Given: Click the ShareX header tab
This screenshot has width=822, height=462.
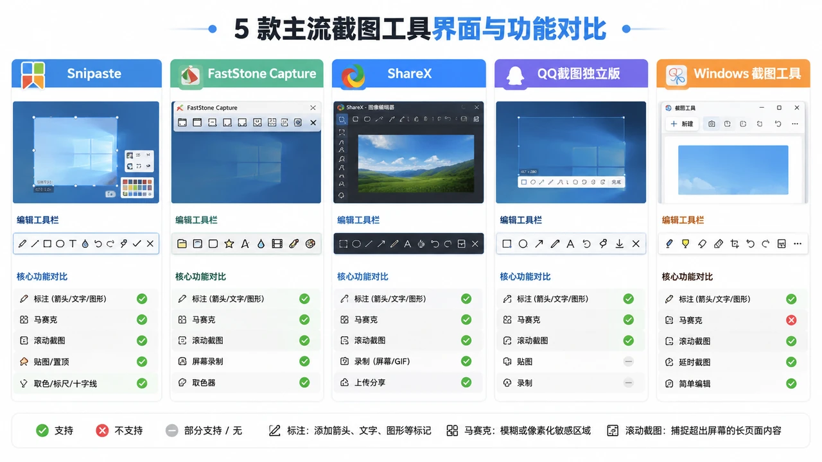Looking at the screenshot, I should pyautogui.click(x=408, y=73).
